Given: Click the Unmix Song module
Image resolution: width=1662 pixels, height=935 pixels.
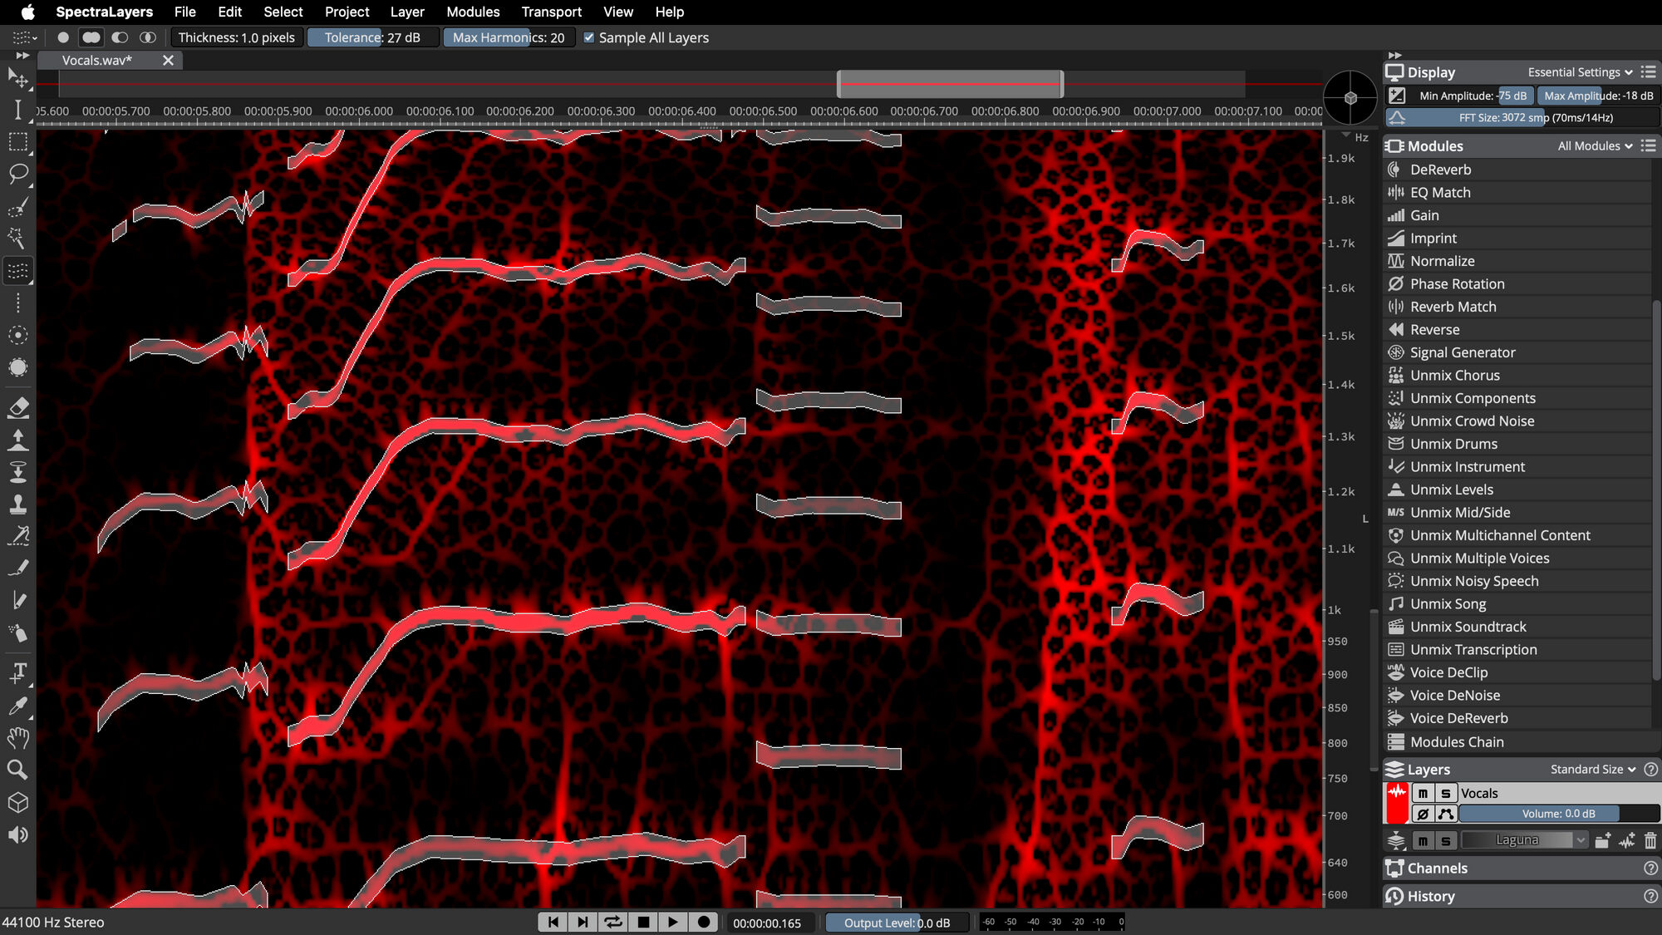Looking at the screenshot, I should [x=1517, y=604].
